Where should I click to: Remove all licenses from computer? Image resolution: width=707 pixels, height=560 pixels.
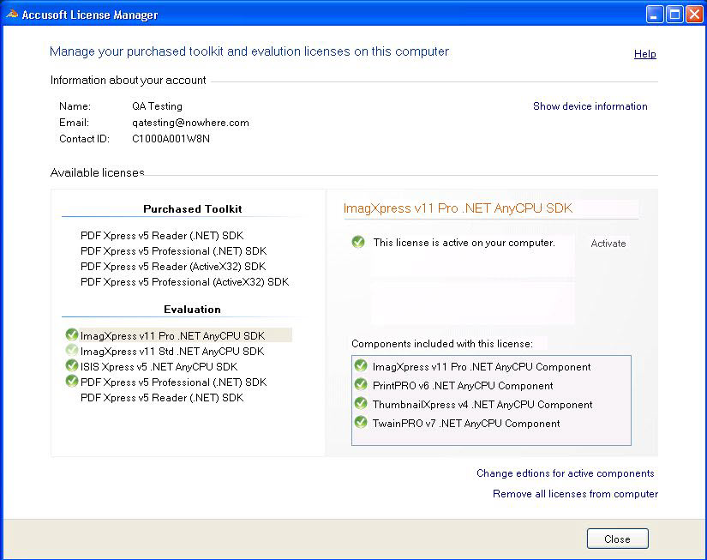(575, 494)
